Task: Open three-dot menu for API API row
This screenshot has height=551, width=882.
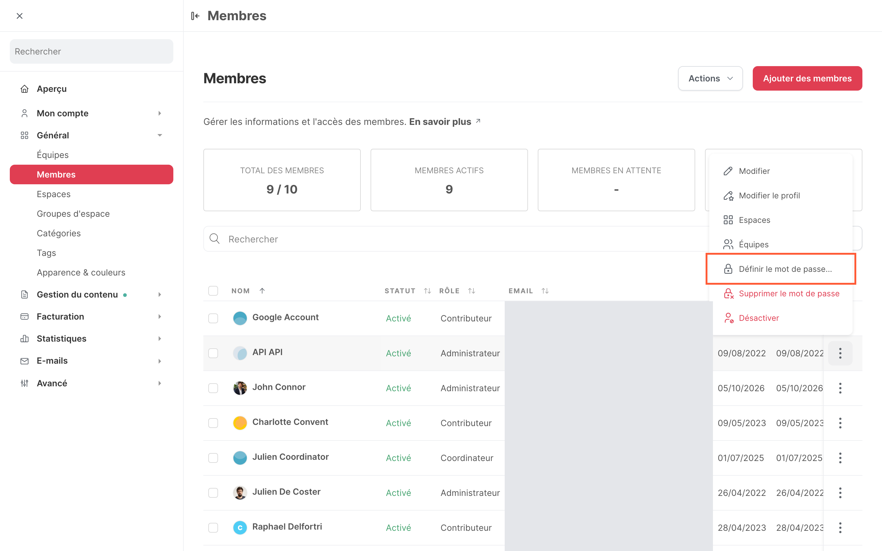Action: (840, 353)
